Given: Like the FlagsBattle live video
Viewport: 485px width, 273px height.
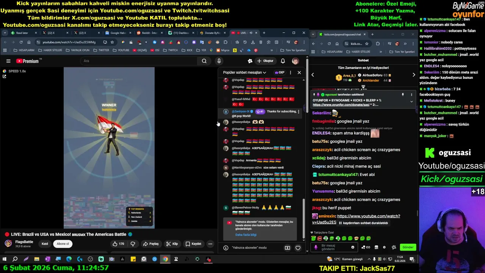Looking at the screenshot, I should click(x=118, y=244).
